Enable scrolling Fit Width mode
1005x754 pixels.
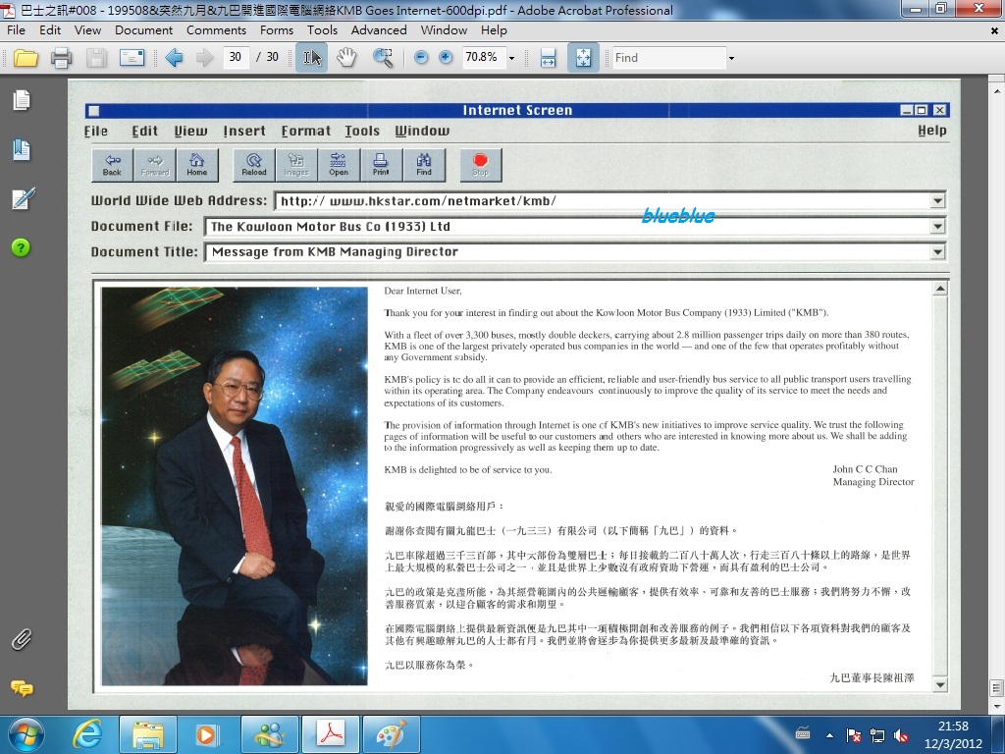(x=549, y=58)
